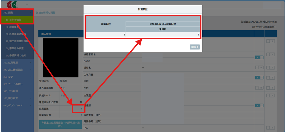Click the 技能者情報の閲覧 page title
Image resolution: width=285 pixels, height=132 pixels.
(46, 13)
